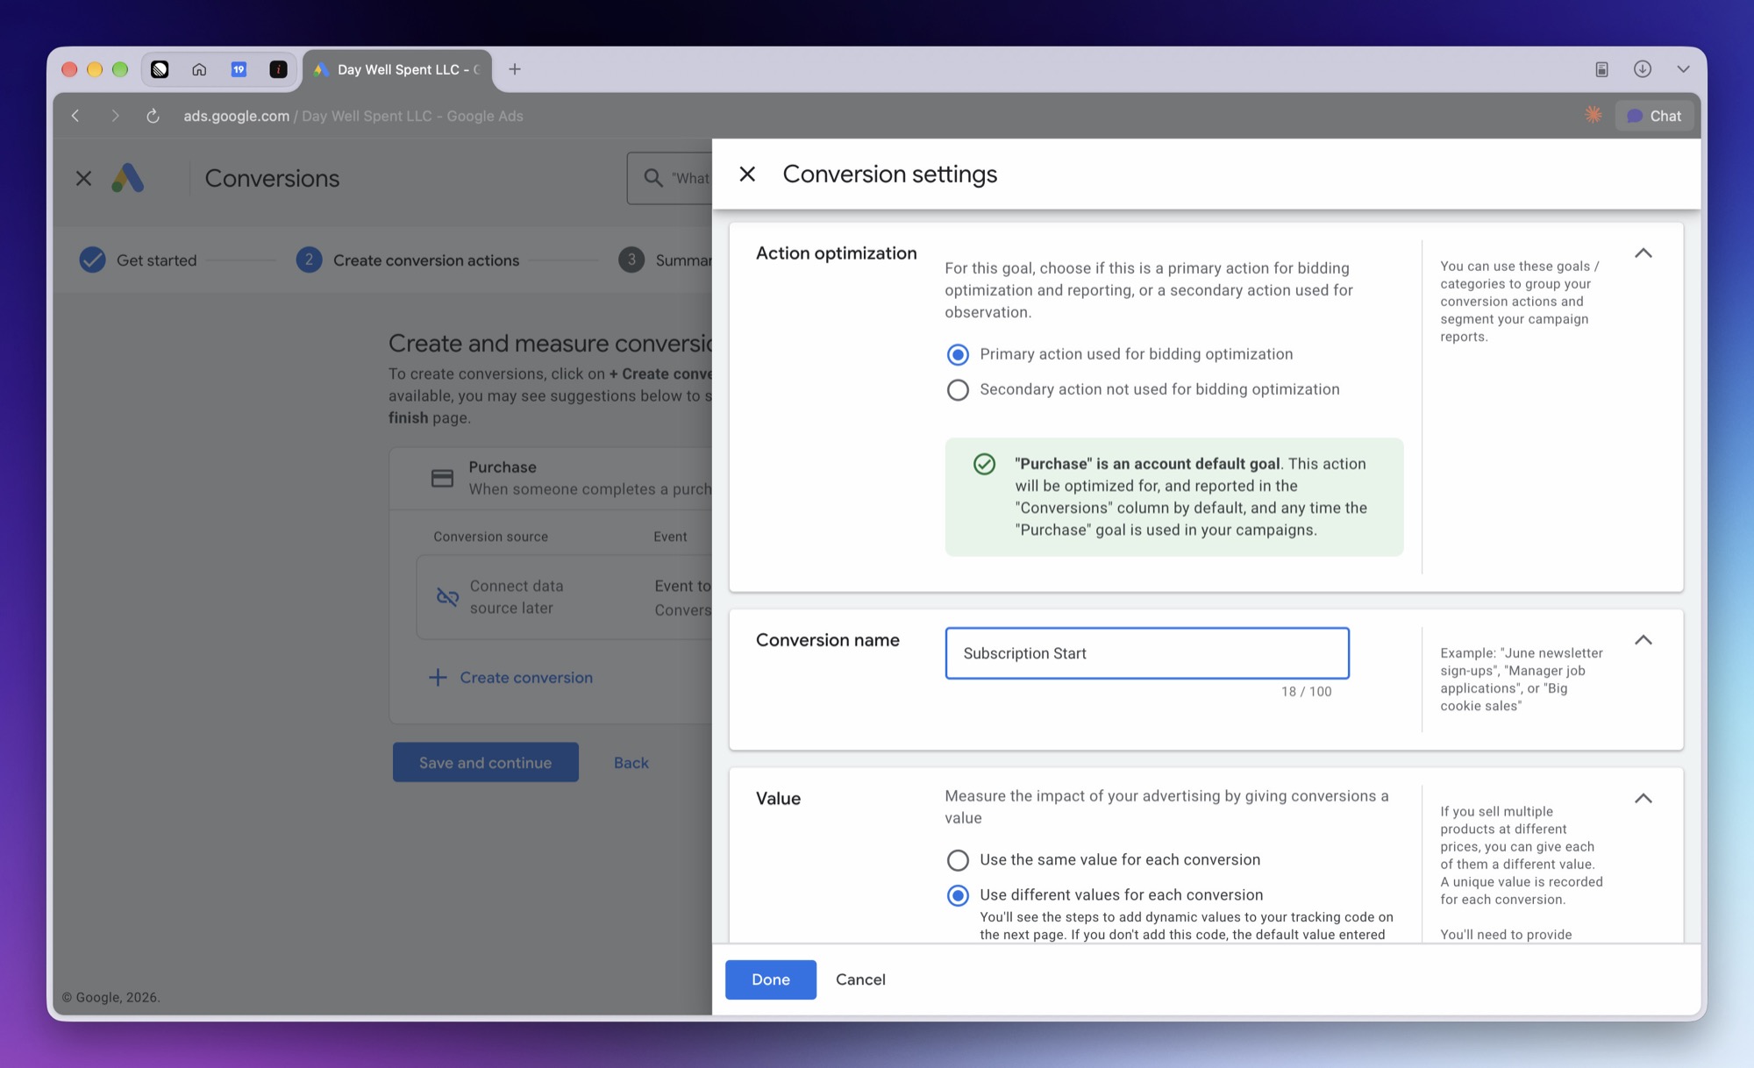Click the reader document icon in the title bar
Viewport: 1754px width, 1068px height.
coord(1601,69)
